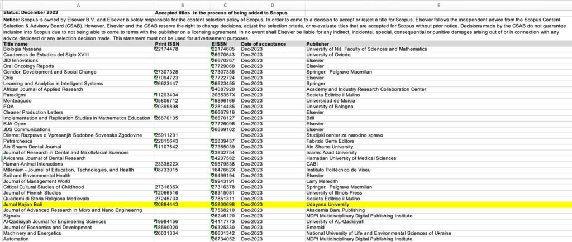The height and width of the screenshot is (242, 572).
Task: Select 'Cuadernos de Estudios del Siglo XVIII' cell
Action: [x=78, y=55]
